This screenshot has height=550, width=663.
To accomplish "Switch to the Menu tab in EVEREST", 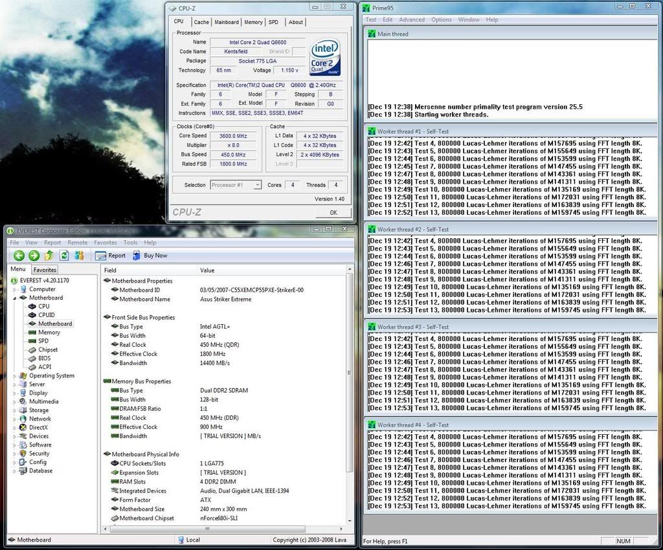I will click(18, 269).
